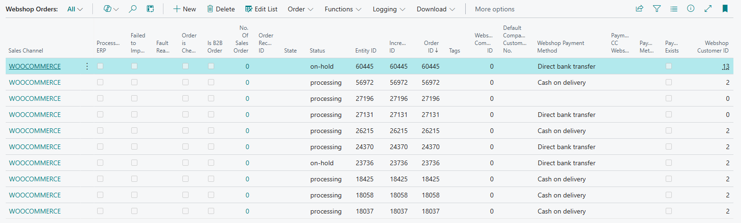
Task: Open the information FactBox icon
Action: (x=691, y=9)
